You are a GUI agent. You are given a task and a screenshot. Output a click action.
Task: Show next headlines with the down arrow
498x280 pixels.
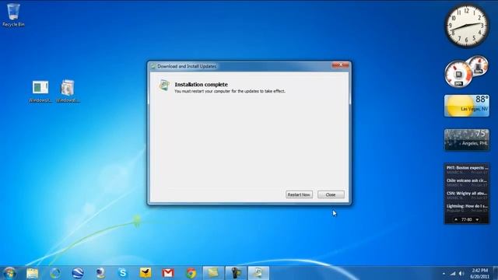[477, 219]
